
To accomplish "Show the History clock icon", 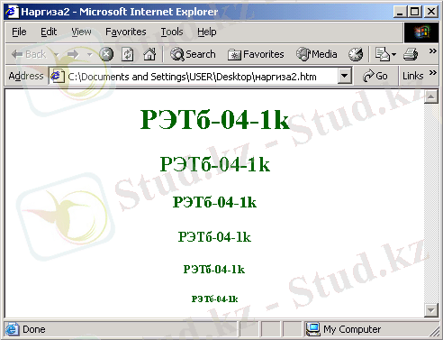I will coord(356,54).
